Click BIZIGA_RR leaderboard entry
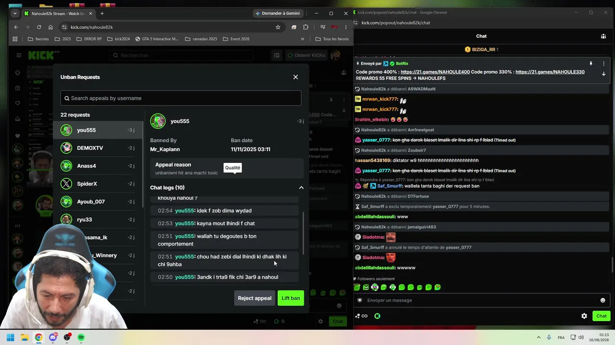The width and height of the screenshot is (615, 345). coord(481,49)
